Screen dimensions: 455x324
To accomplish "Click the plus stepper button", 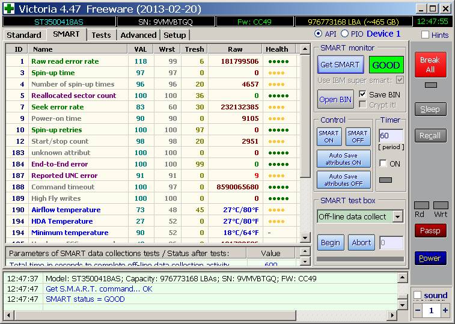I will 445,311.
